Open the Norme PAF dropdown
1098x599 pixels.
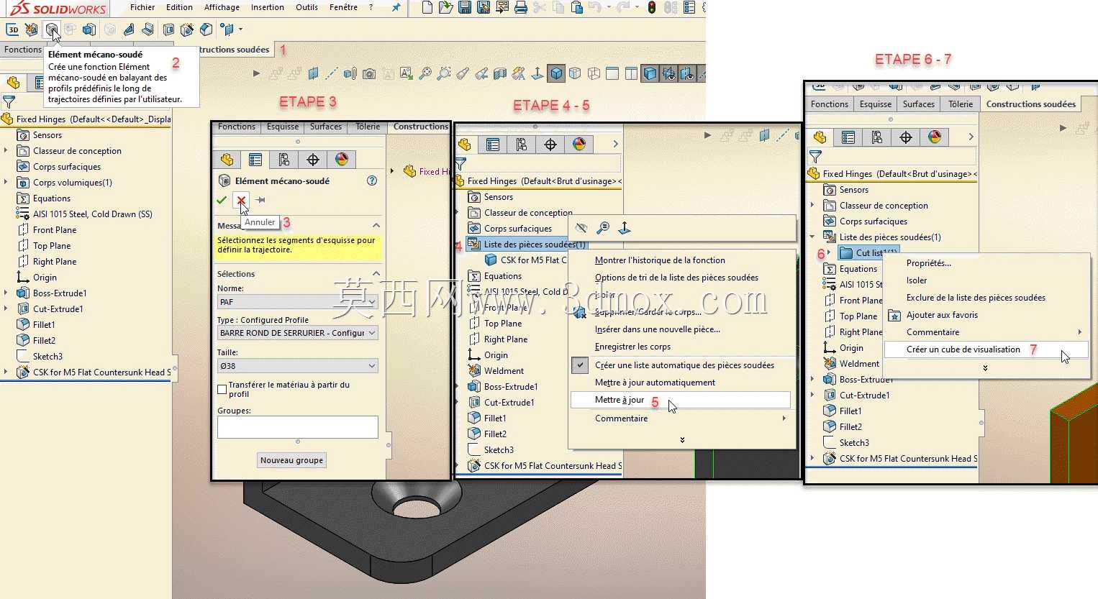(298, 302)
